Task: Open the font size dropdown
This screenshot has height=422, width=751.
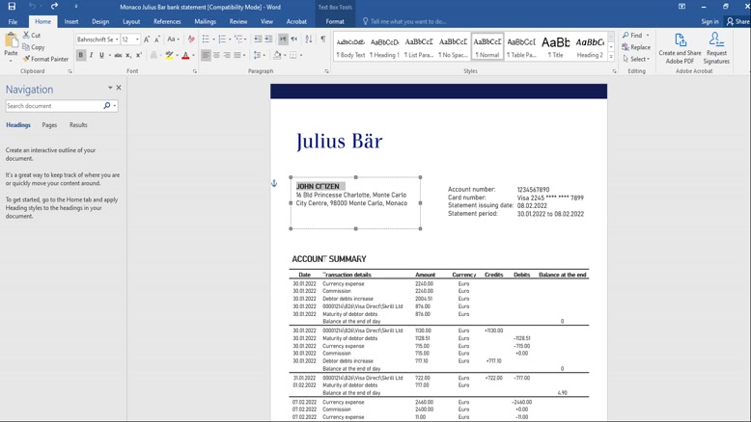Action: pos(137,40)
